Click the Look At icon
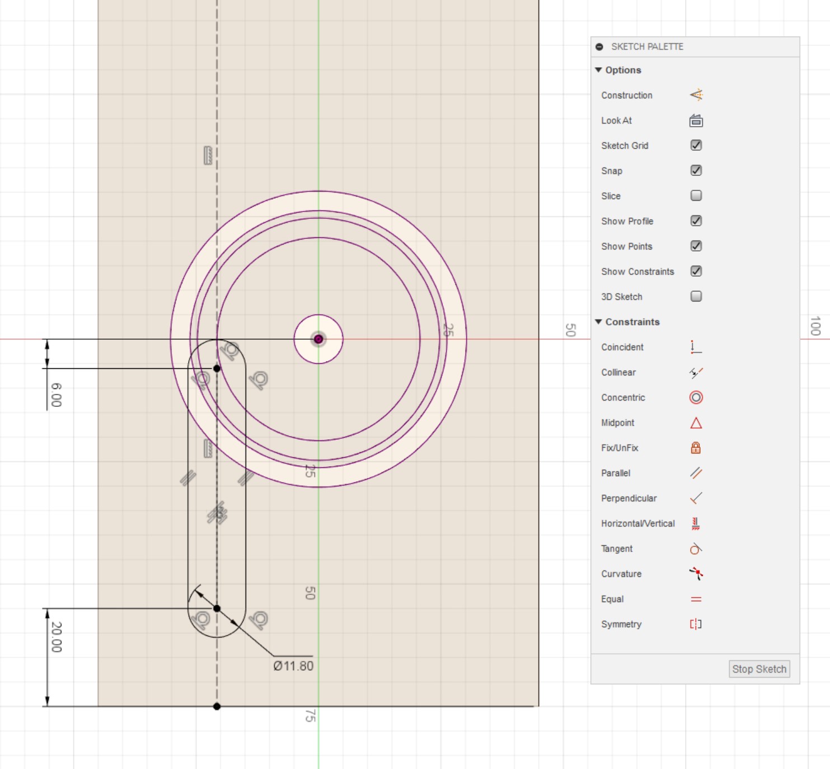The height and width of the screenshot is (769, 830). (x=696, y=120)
